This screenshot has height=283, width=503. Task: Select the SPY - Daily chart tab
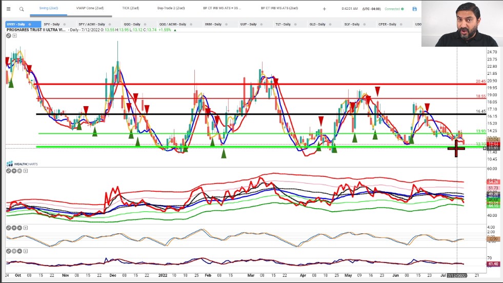point(52,25)
